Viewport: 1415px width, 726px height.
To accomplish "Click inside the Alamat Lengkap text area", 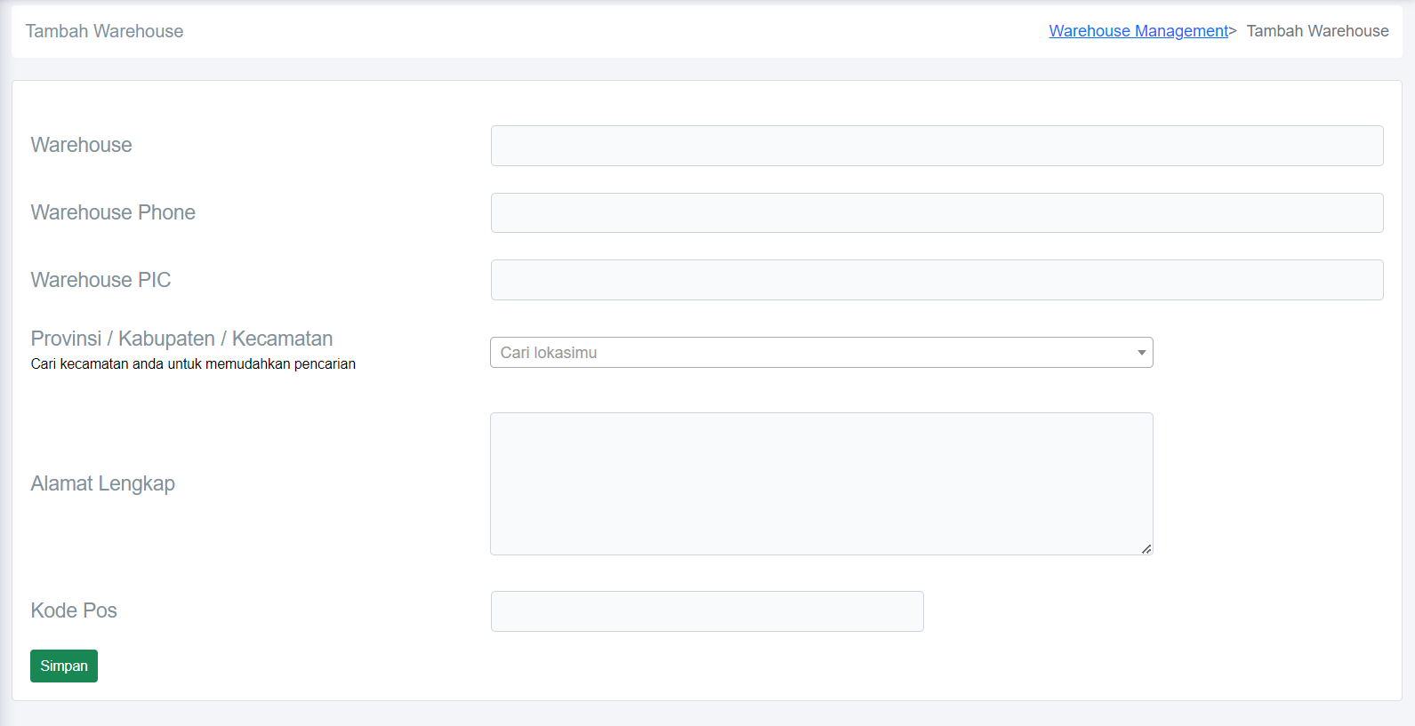I will click(821, 483).
